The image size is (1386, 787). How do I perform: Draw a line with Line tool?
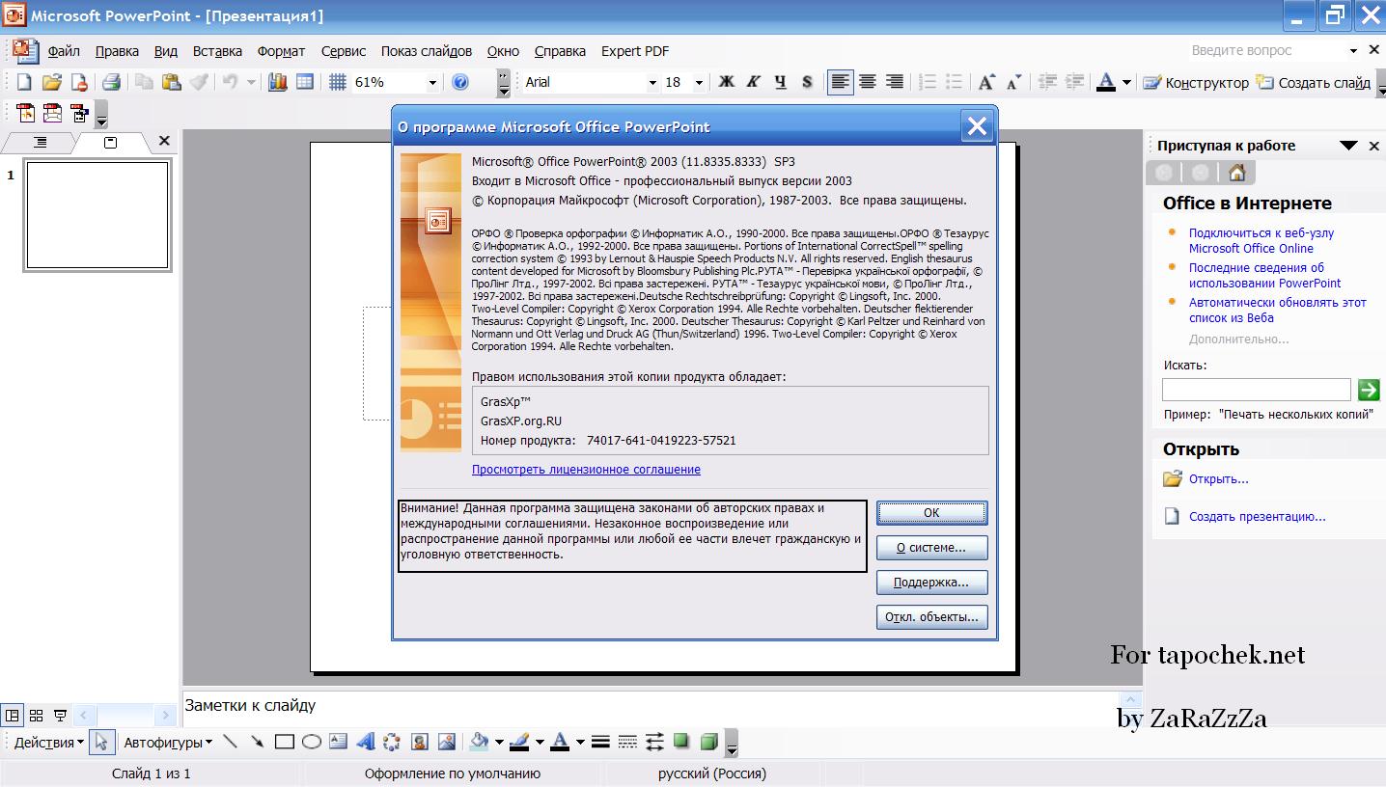(230, 742)
